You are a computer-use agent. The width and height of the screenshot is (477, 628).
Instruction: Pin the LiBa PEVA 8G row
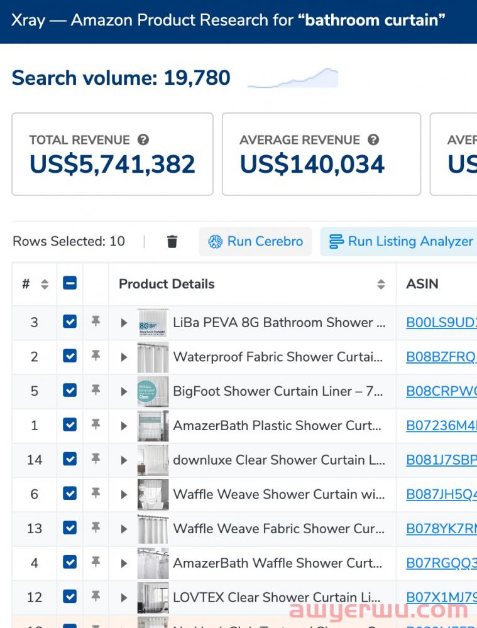click(96, 321)
